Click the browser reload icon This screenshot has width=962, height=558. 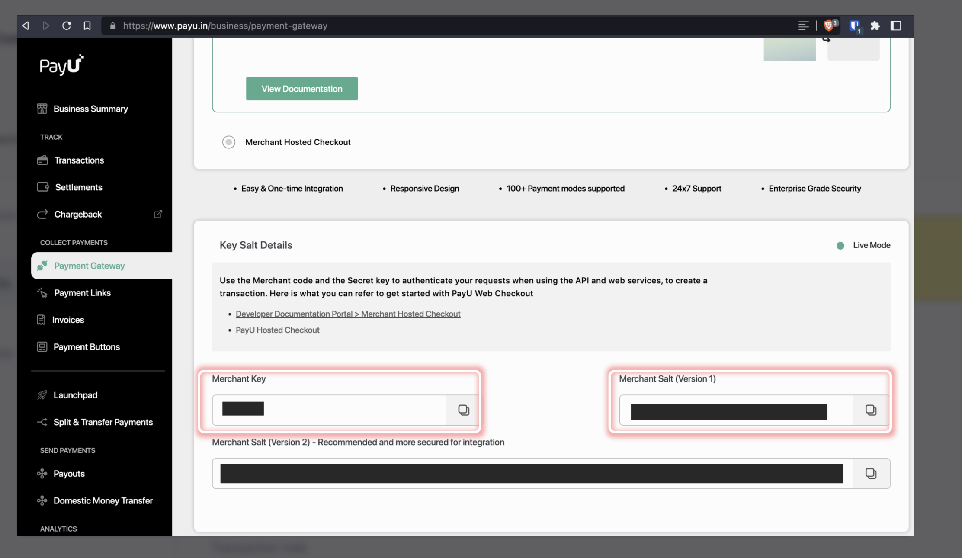pos(66,26)
